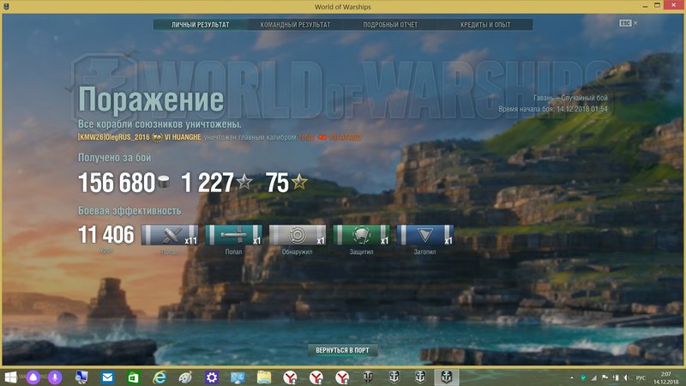Screen dimensions: 686x386
Task: Open the Личный результат tab
Action: point(201,25)
